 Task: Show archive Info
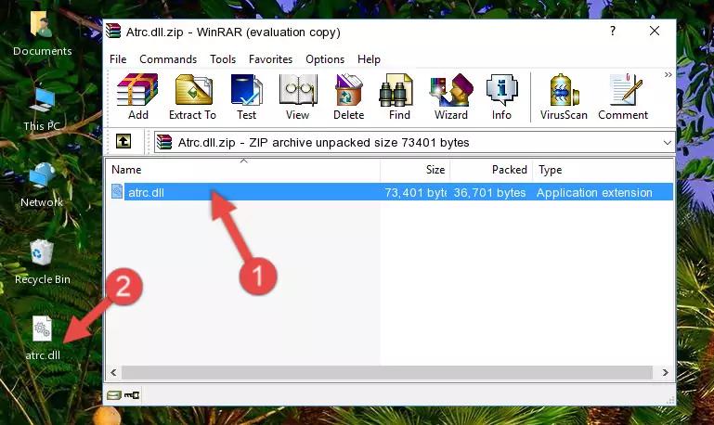point(501,97)
